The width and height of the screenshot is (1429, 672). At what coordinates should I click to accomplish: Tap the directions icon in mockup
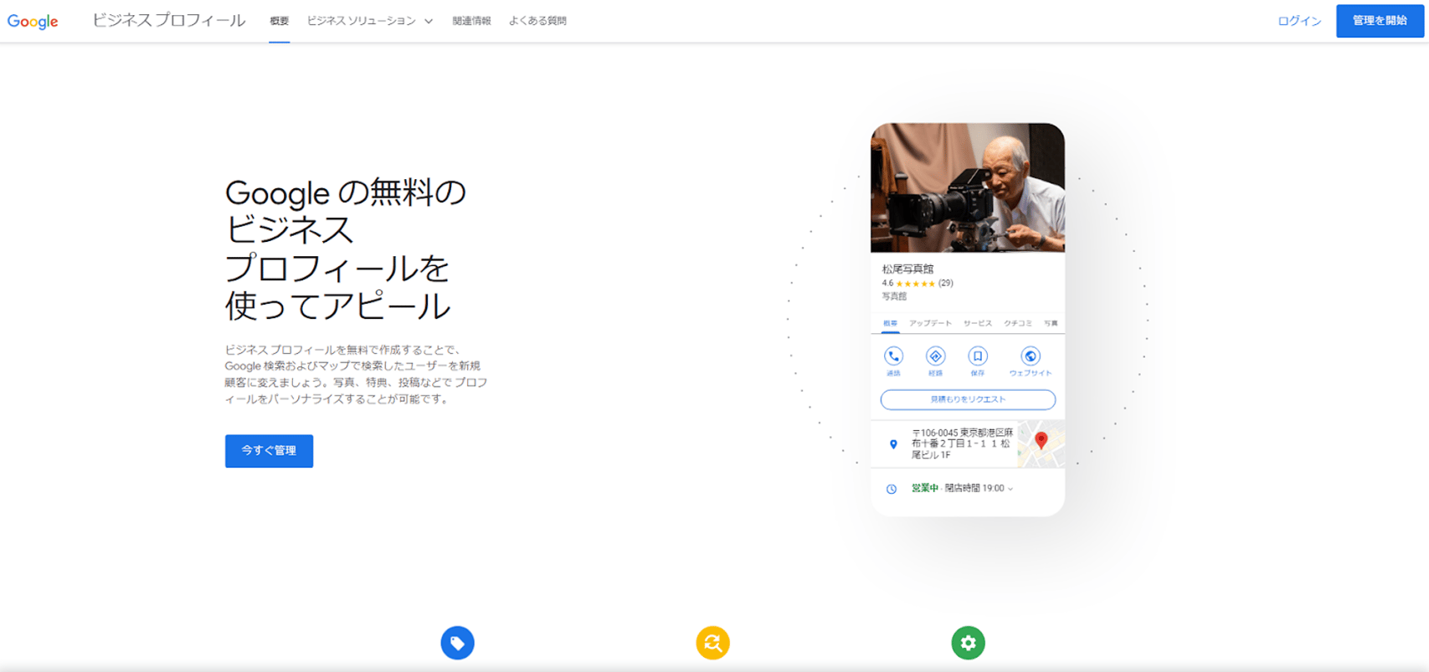[x=935, y=356]
